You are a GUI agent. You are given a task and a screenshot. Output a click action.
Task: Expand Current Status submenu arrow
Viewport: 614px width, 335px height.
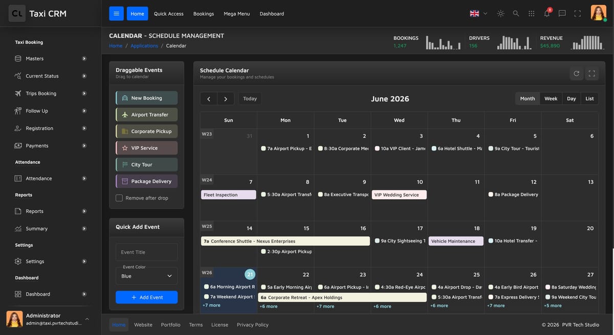(84, 76)
